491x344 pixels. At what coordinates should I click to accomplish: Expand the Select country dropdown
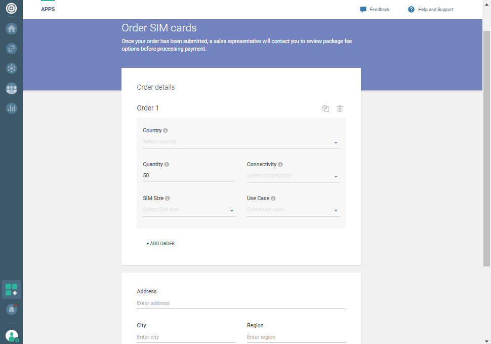tap(241, 142)
